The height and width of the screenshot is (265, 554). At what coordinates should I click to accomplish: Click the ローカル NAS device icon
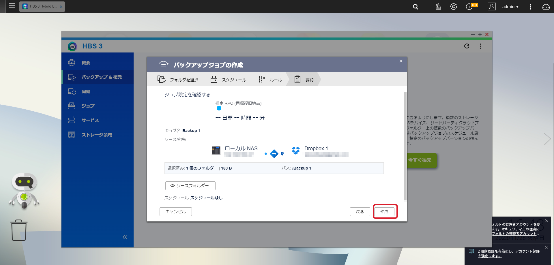[216, 150]
